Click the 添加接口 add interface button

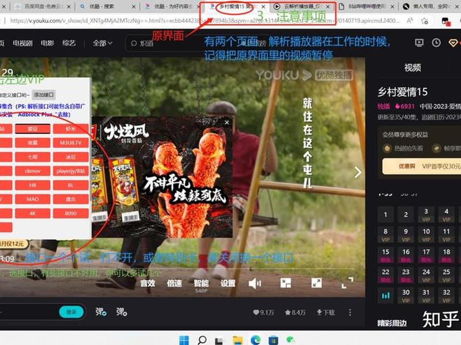click(x=44, y=94)
